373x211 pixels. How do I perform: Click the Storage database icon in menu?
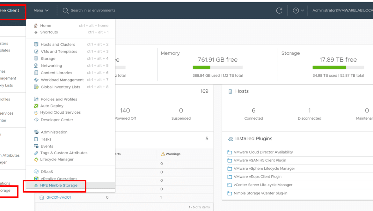(x=36, y=59)
